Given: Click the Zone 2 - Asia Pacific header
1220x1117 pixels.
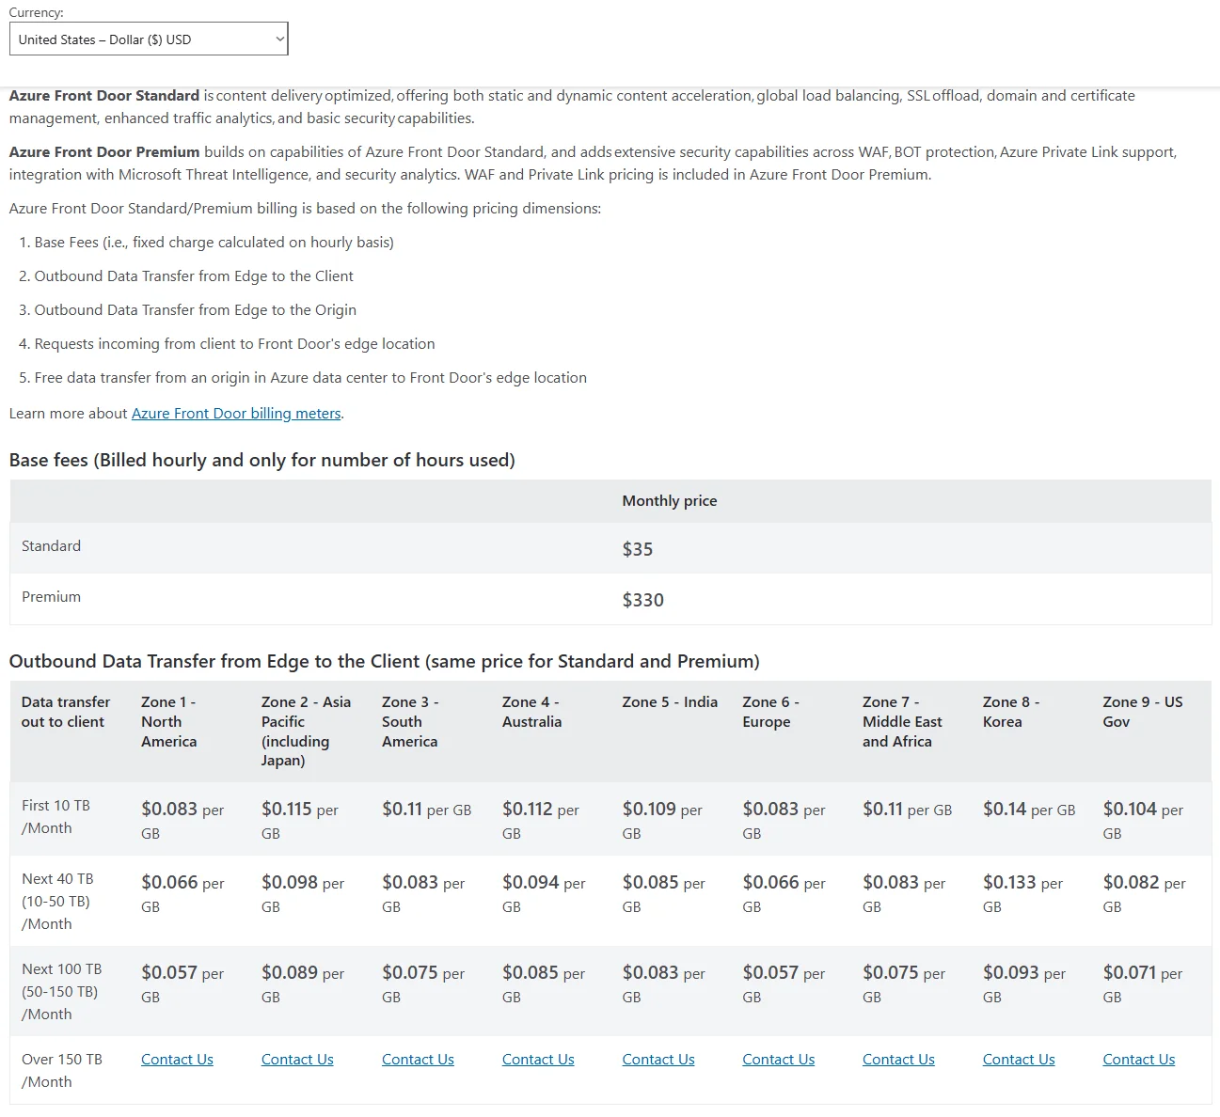Looking at the screenshot, I should (x=306, y=732).
